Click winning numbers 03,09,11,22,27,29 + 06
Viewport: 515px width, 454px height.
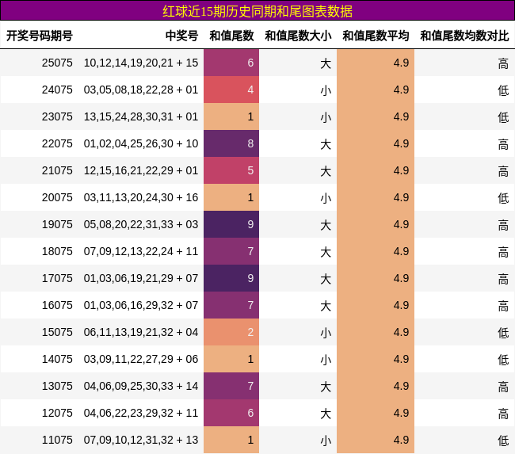(x=141, y=359)
